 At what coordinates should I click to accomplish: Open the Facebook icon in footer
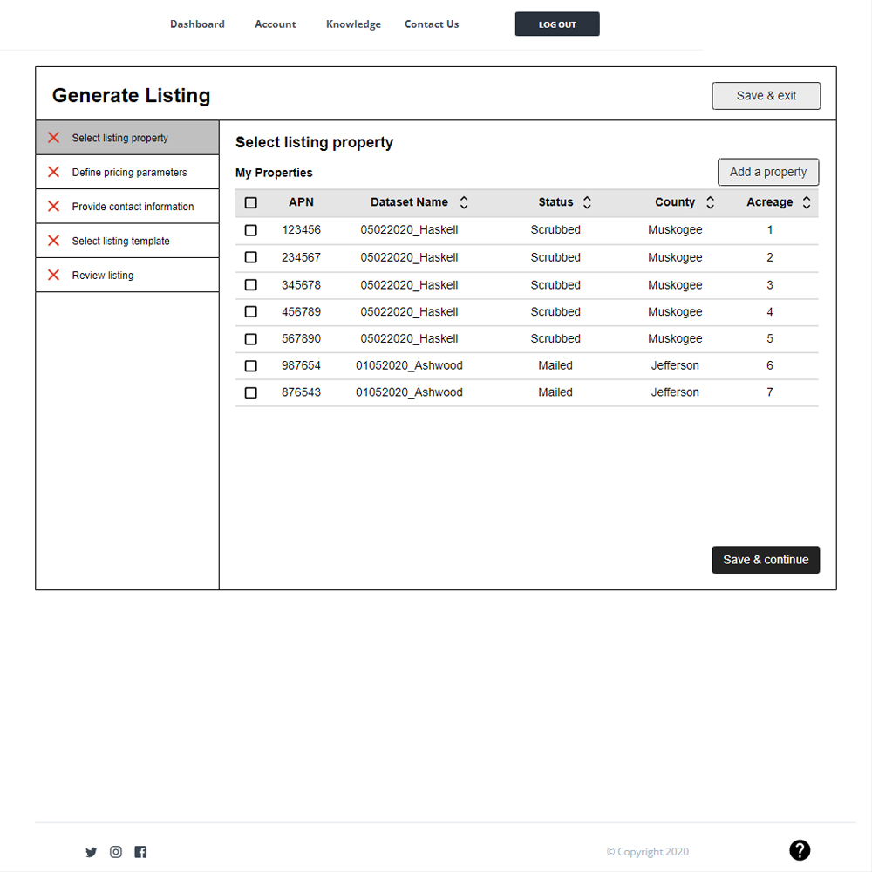point(140,852)
